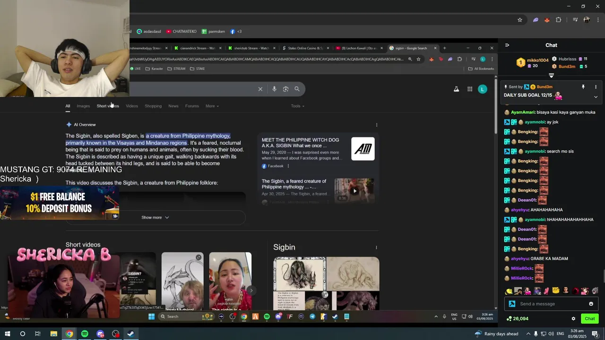Switch to the Videos results tab
The image size is (605, 340).
tap(132, 106)
